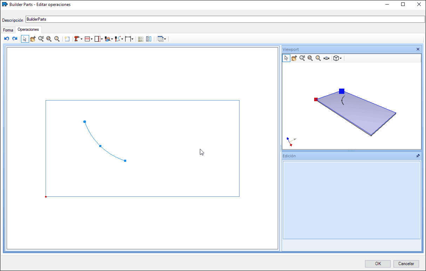
Task: Select the pan hand tool in main toolbar
Action: point(33,39)
